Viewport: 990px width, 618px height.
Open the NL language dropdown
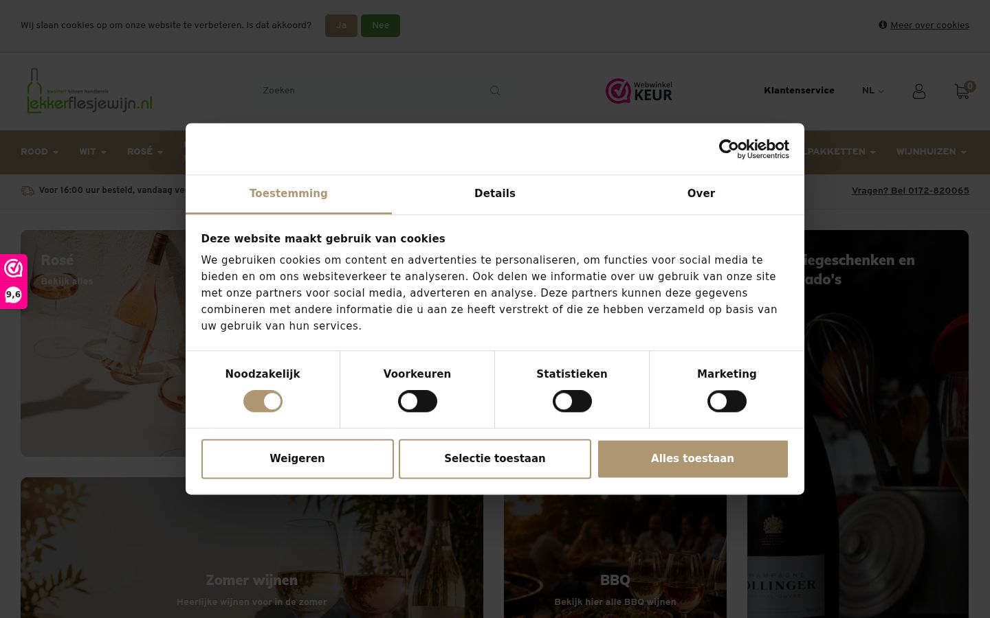point(873,91)
